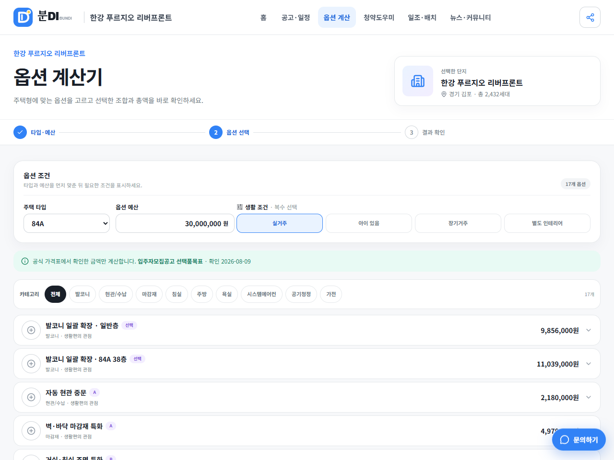Expand 발코니 일괄 확장 · 일반층 row chevron
The image size is (614, 460).
click(589, 330)
